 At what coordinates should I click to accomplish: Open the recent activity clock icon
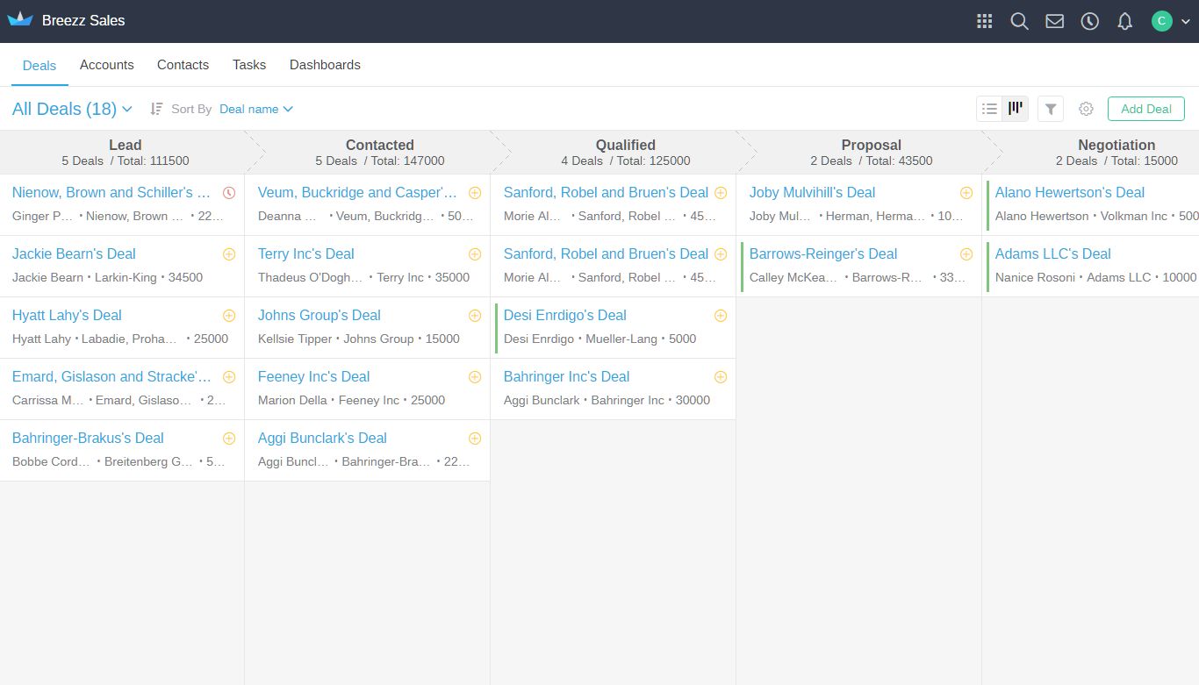click(x=1089, y=21)
